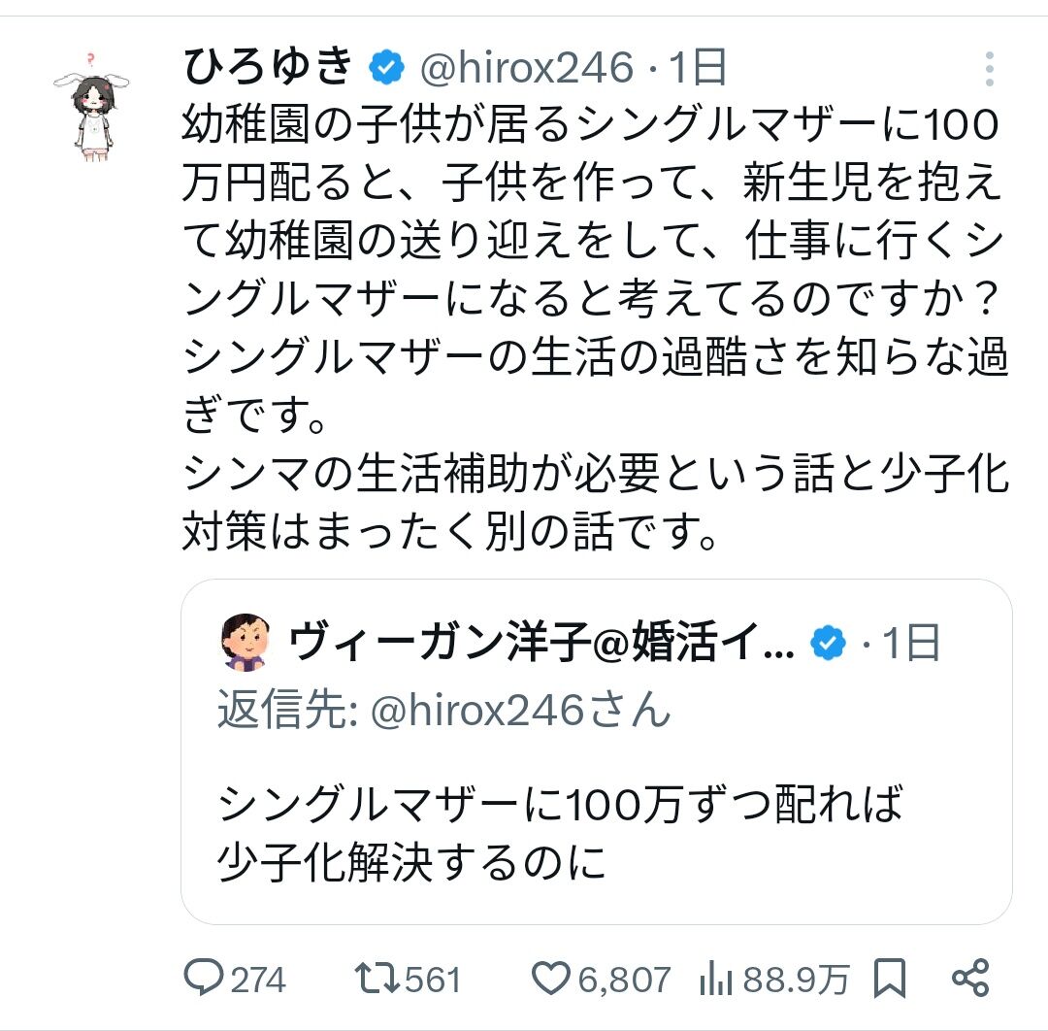
Task: Click the repost arrows icon
Action: (x=377, y=979)
